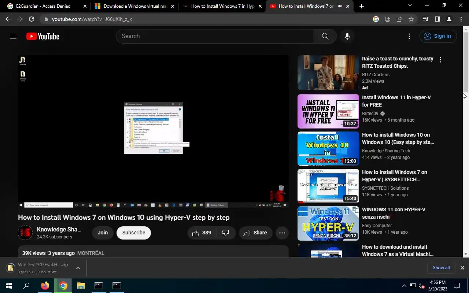This screenshot has width=469, height=293.
Task: Open download and install Windows 7 Virtual Machine video
Action: tap(398, 251)
